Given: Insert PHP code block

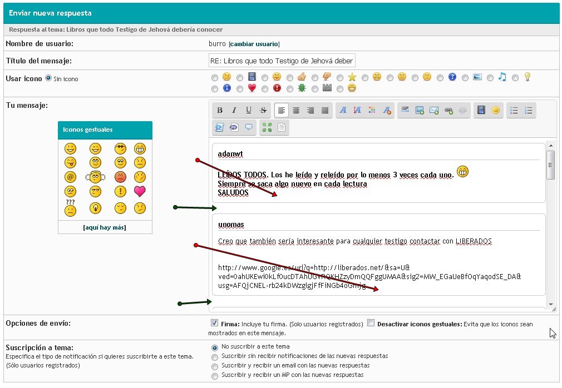Looking at the screenshot, I should pos(234,127).
